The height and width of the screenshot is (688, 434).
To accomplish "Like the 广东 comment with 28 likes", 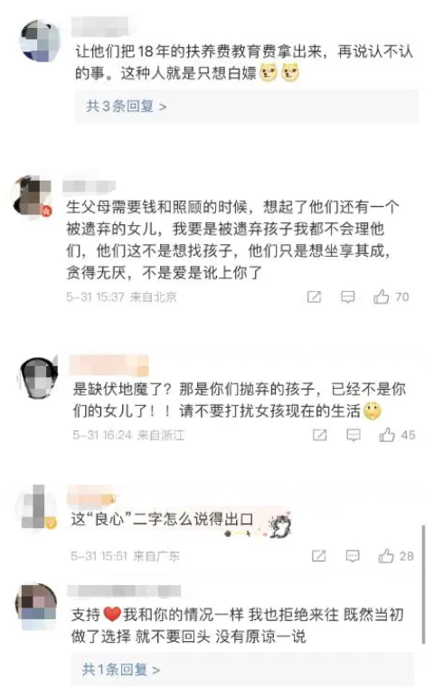I will tap(386, 556).
